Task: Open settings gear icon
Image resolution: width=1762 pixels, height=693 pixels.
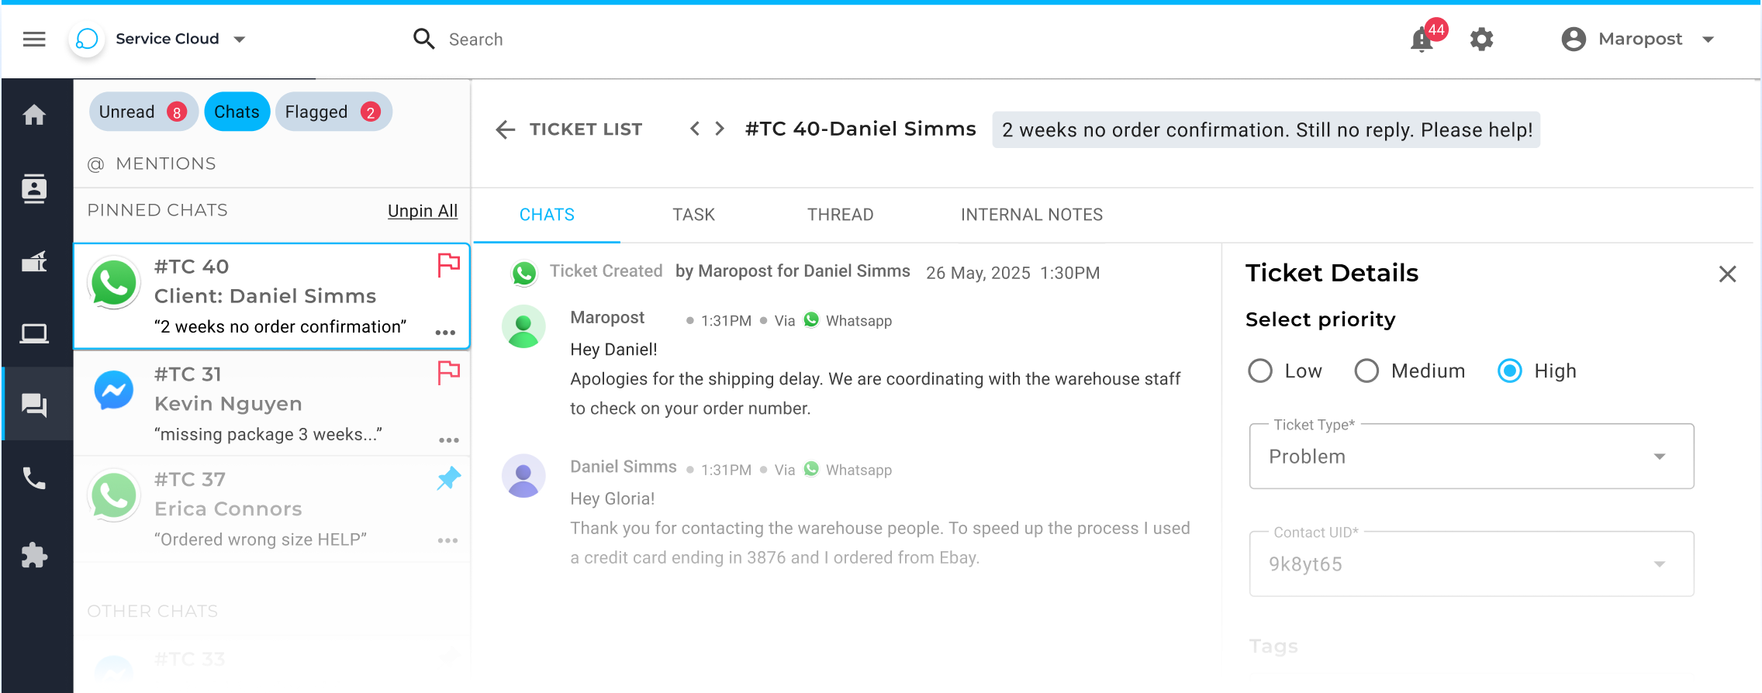Action: (1481, 40)
